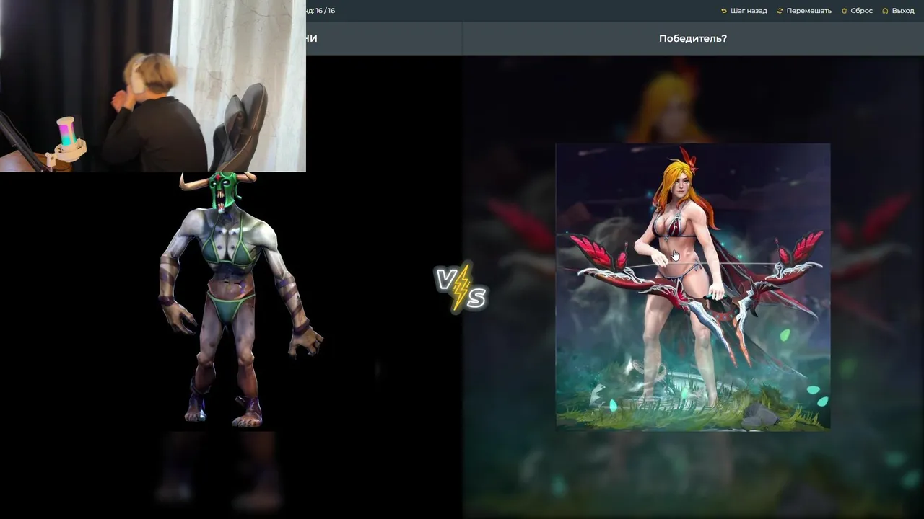Reset the tournament with Сброс
This screenshot has height=519, width=924.
click(857, 11)
